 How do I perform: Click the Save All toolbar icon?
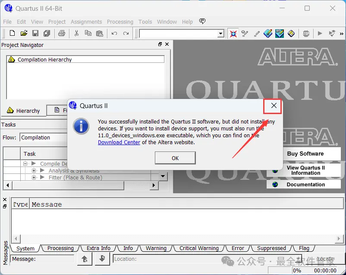[47, 33]
